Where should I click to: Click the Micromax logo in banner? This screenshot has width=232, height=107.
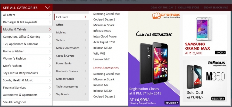pos(166,16)
